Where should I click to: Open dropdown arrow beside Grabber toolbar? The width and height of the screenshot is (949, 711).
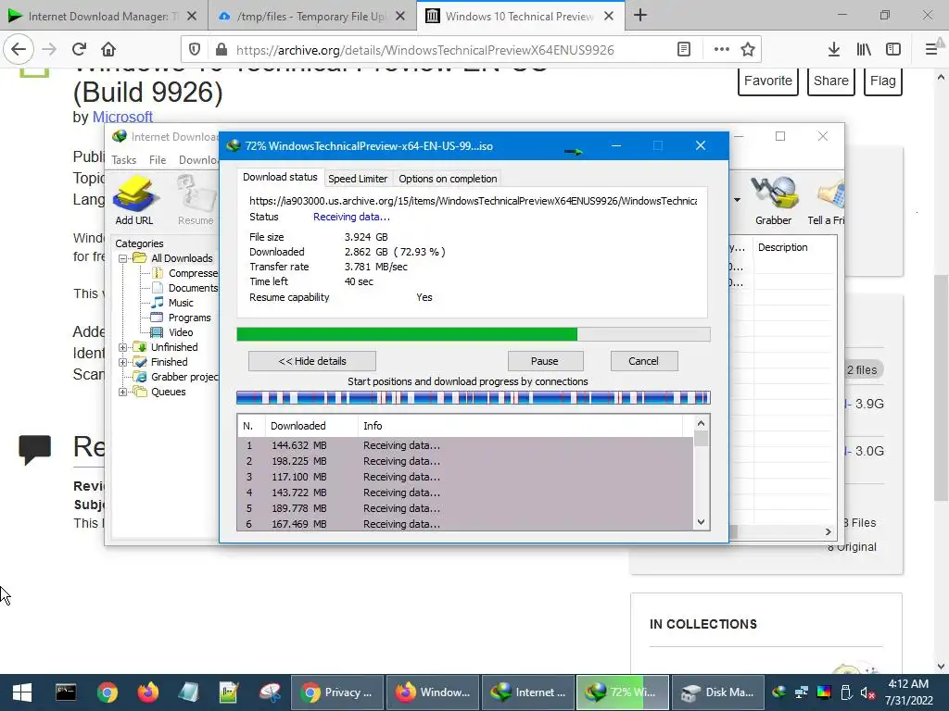tap(737, 200)
